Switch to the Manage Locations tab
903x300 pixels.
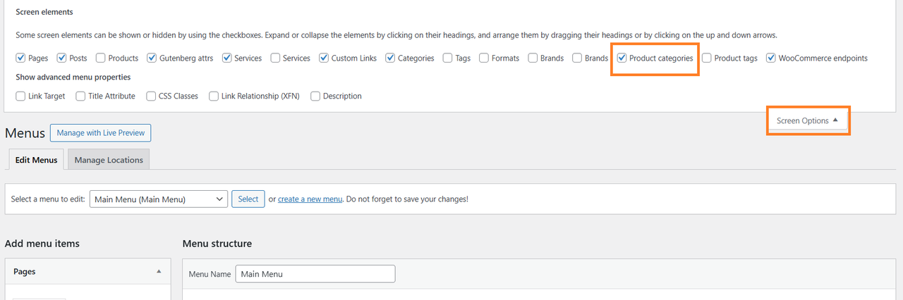[x=109, y=160]
